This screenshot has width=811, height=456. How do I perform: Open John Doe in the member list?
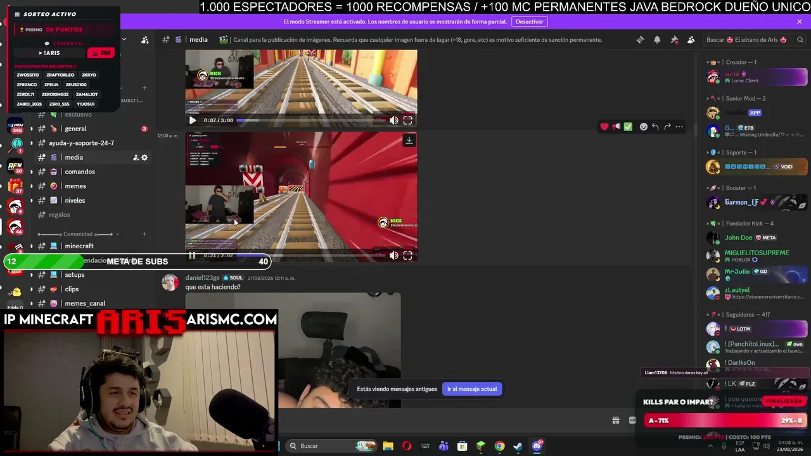[x=757, y=238]
